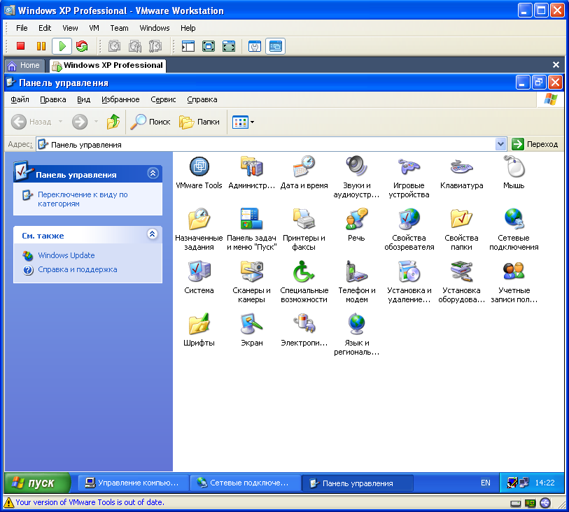Open Экран icon
569x512 pixels.
coord(251,330)
